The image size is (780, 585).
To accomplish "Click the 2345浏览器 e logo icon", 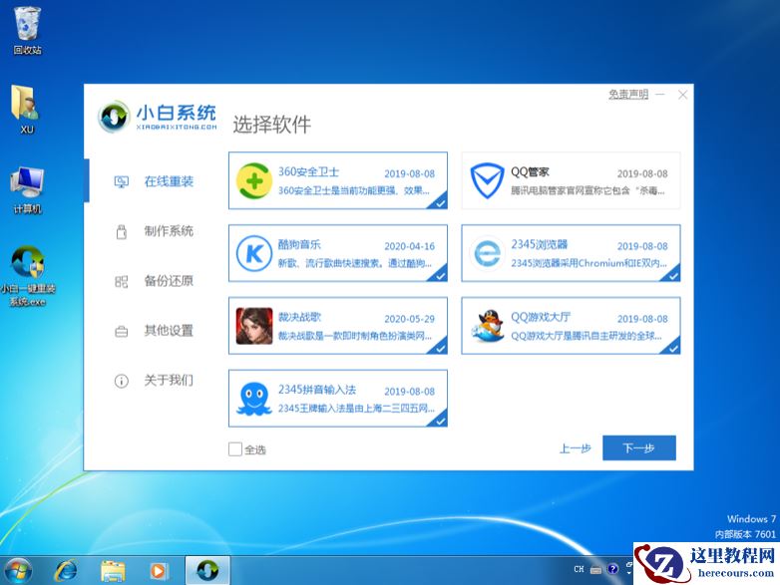I will point(487,253).
